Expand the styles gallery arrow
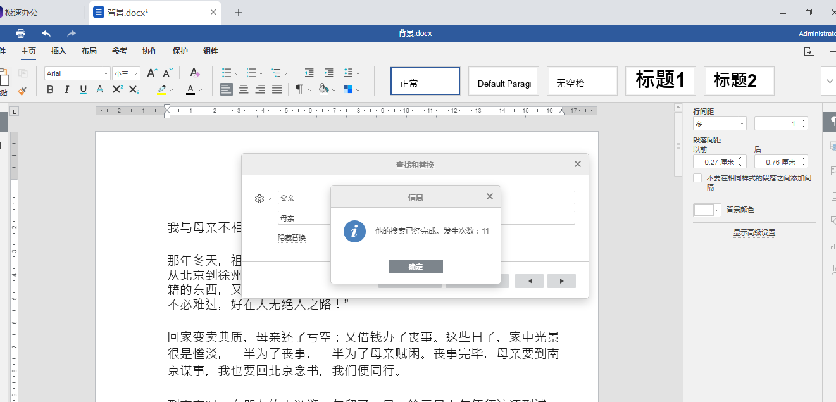836x402 pixels. click(x=830, y=81)
